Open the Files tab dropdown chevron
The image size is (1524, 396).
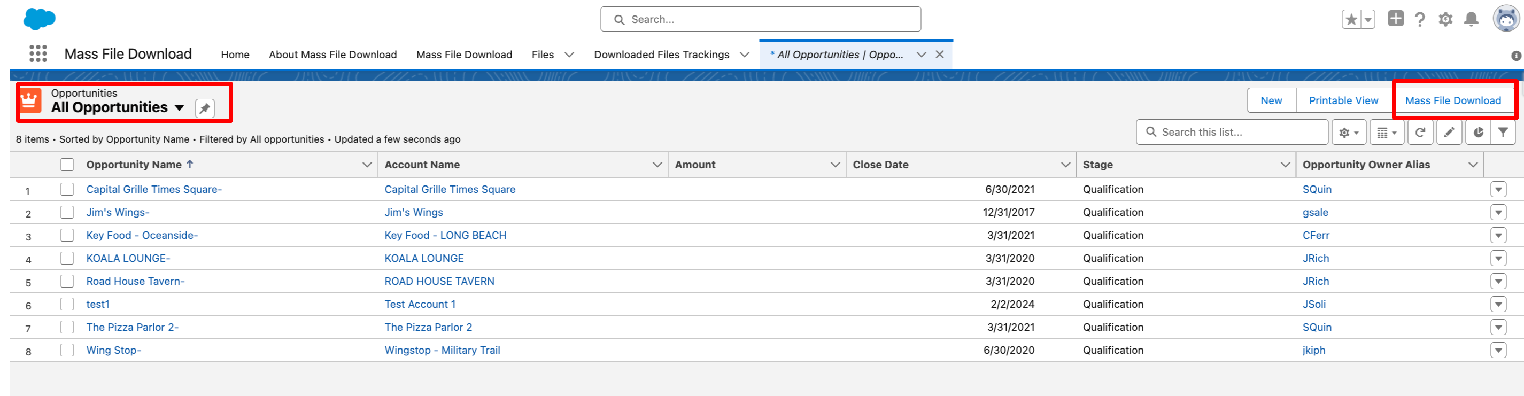click(x=569, y=55)
